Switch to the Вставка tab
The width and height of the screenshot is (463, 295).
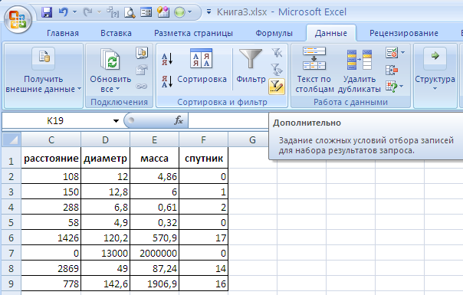pos(116,33)
